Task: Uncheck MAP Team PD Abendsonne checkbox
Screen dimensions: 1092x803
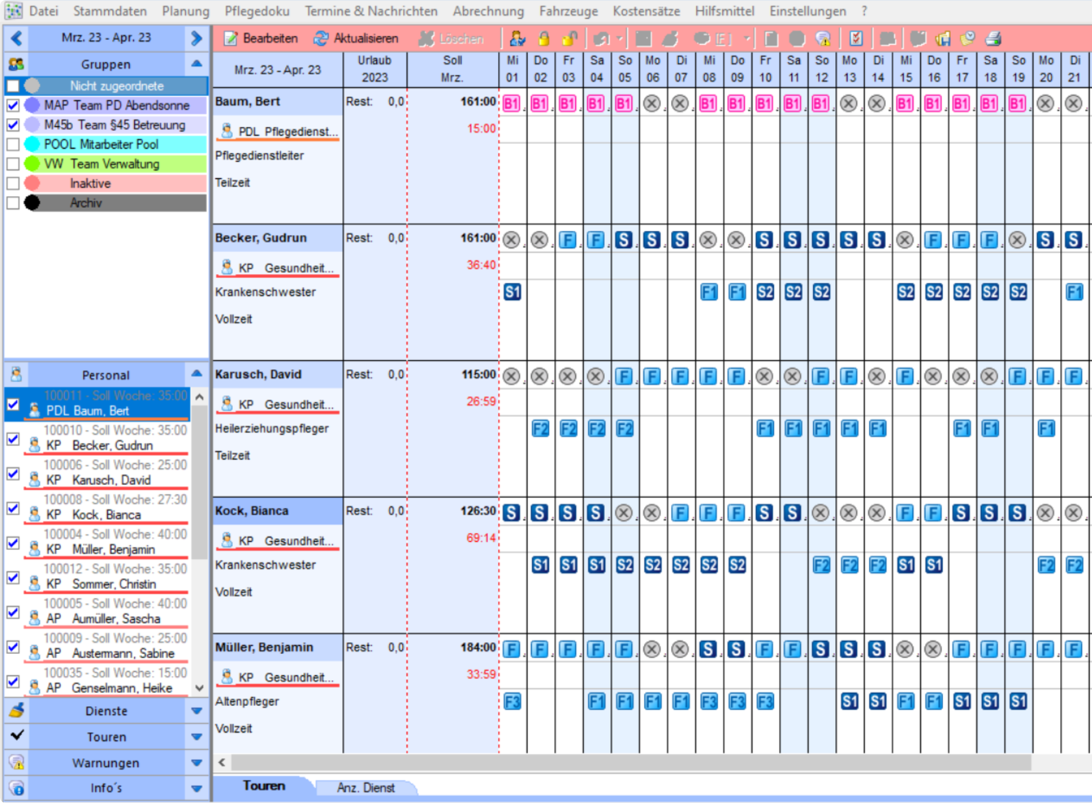Action: coord(13,105)
